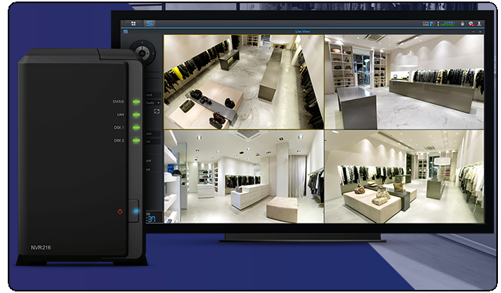Close the Live View window
Viewport: 501px width, 293px height.
(480, 32)
